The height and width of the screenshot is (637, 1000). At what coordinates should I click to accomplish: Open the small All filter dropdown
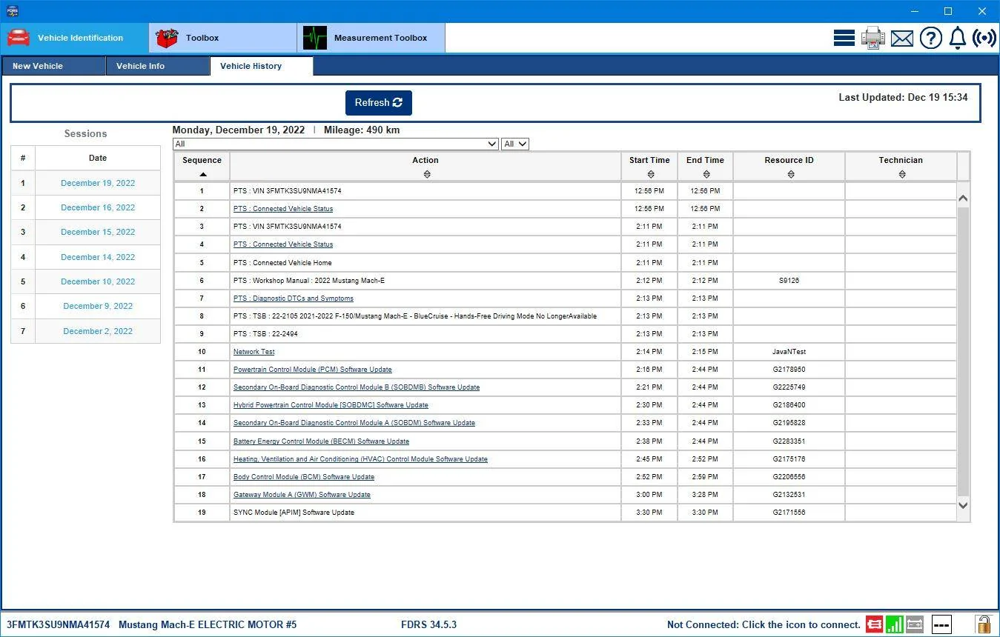pyautogui.click(x=515, y=144)
